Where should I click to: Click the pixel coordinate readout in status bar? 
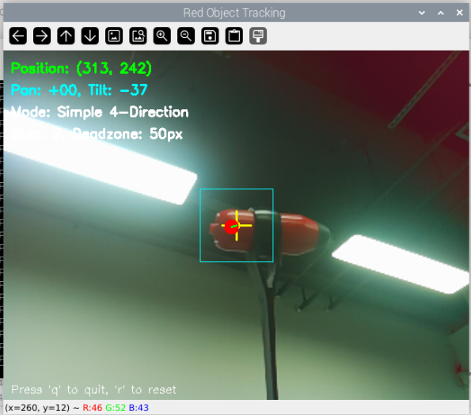[x=37, y=408]
